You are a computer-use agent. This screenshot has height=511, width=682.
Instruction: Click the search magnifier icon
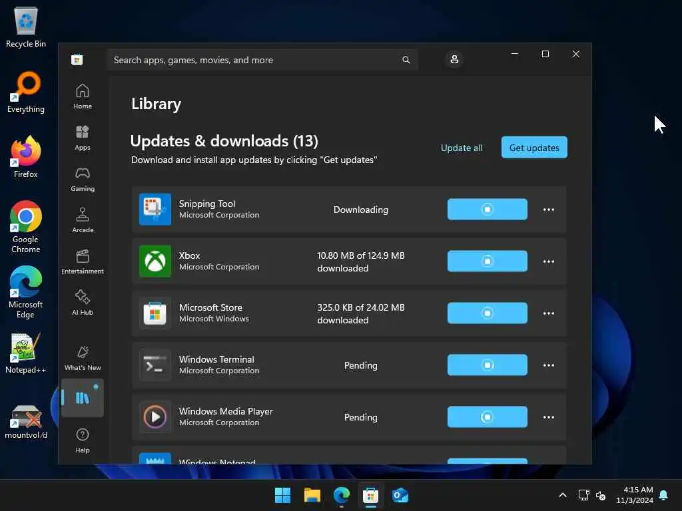pyautogui.click(x=406, y=60)
